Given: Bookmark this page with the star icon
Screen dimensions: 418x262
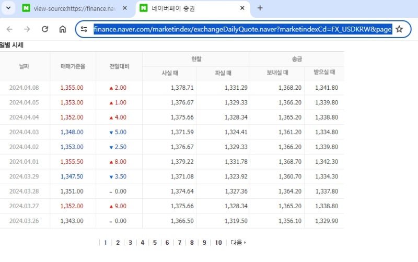Looking at the screenshot, I should point(399,29).
